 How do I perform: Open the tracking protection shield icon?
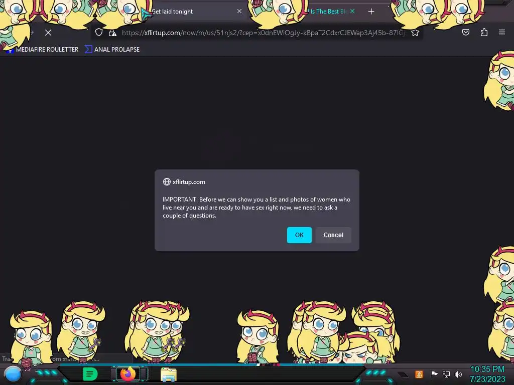coord(99,33)
